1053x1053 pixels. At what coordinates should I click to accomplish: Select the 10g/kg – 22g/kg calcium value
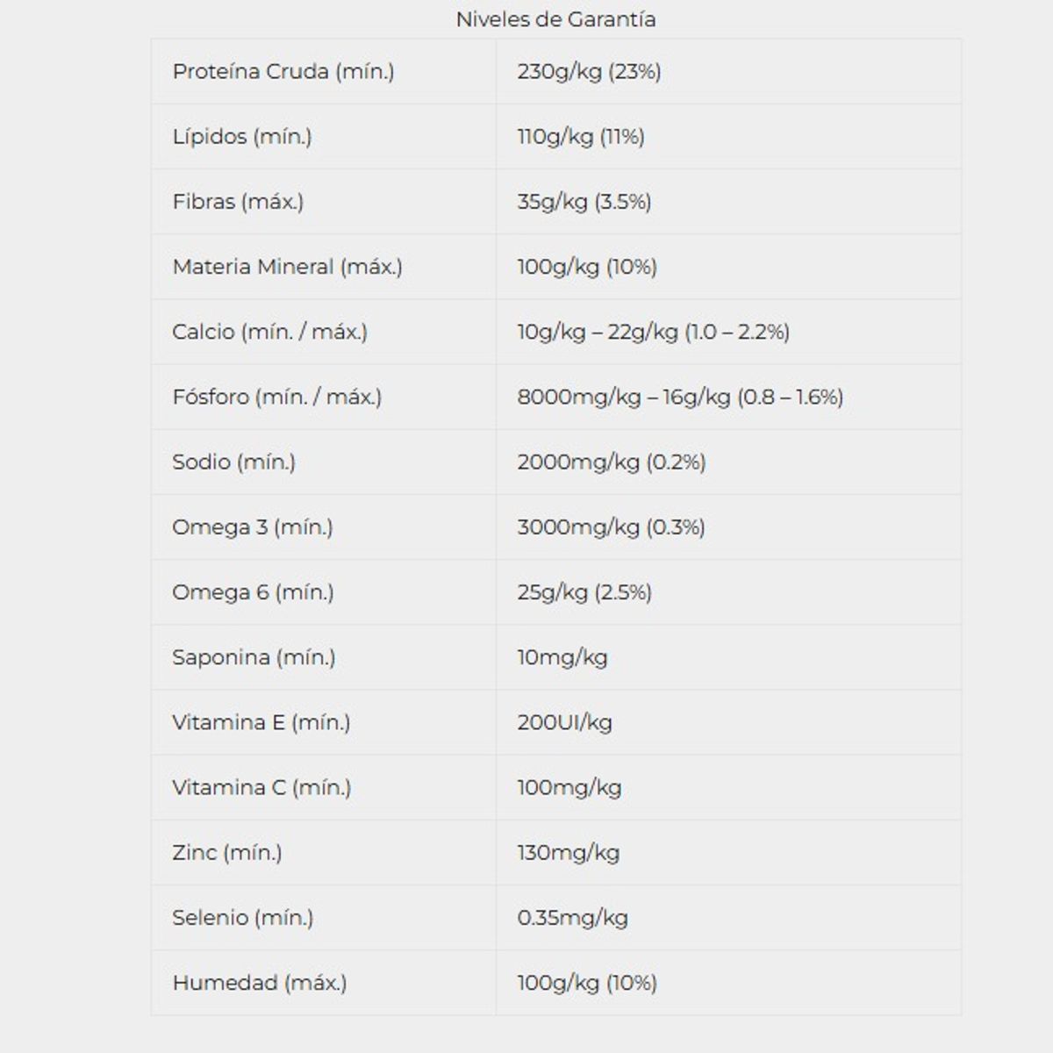point(654,332)
